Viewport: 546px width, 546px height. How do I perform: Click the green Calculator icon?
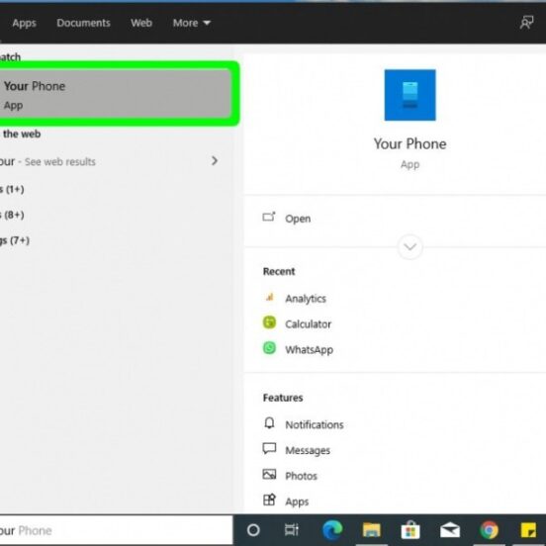tap(269, 322)
